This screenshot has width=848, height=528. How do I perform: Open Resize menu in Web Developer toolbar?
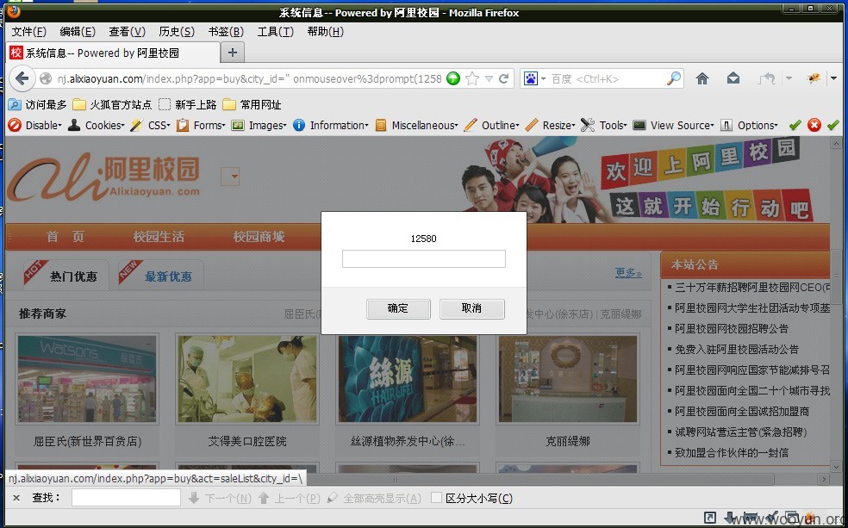pyautogui.click(x=551, y=126)
